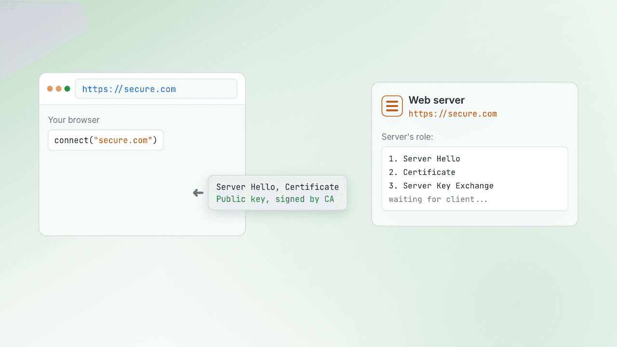617x347 pixels.
Task: Click "Public key, signed by CA" text
Action: click(275, 199)
